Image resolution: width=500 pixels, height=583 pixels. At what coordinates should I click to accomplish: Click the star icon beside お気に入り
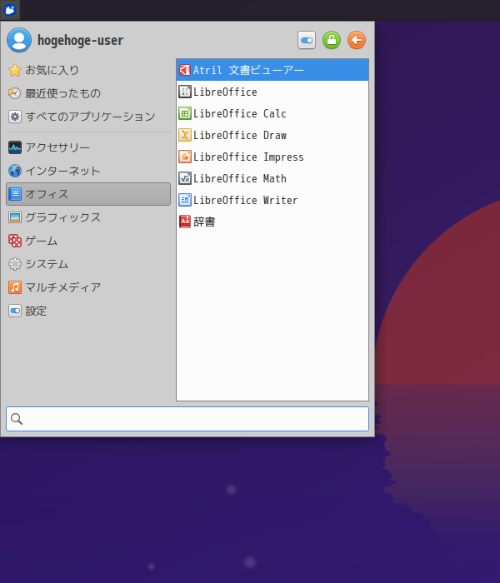point(15,70)
